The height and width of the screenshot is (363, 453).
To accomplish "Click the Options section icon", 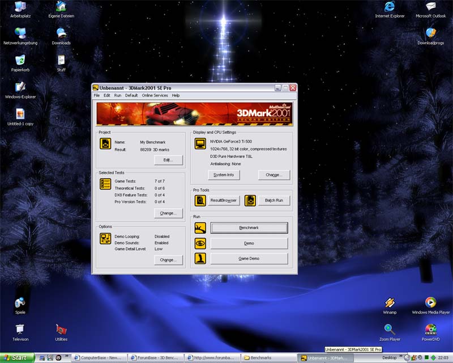I will (105, 239).
